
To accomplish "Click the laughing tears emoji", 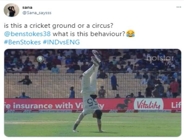I will tap(130, 34).
